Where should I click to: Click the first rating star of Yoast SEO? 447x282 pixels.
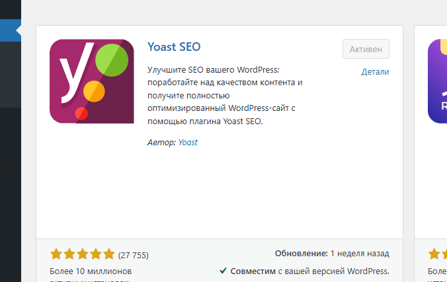tap(56, 254)
